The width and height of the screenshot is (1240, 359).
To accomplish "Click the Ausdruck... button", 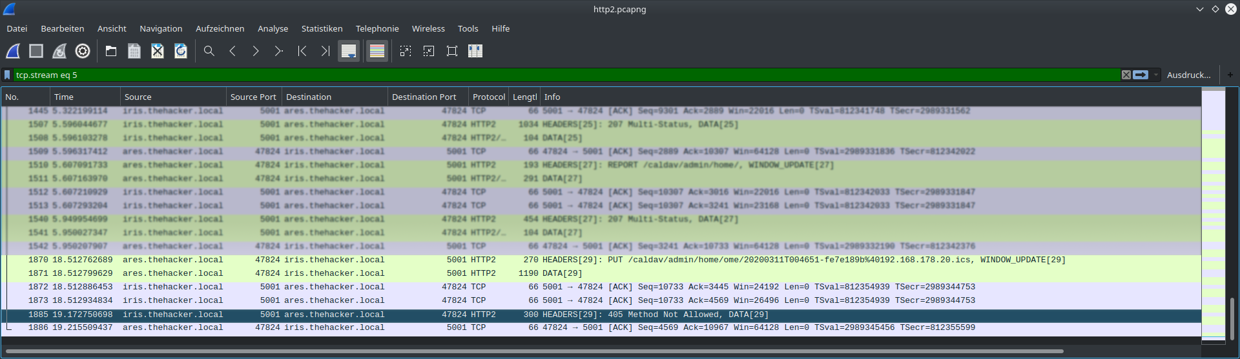I will click(x=1188, y=75).
